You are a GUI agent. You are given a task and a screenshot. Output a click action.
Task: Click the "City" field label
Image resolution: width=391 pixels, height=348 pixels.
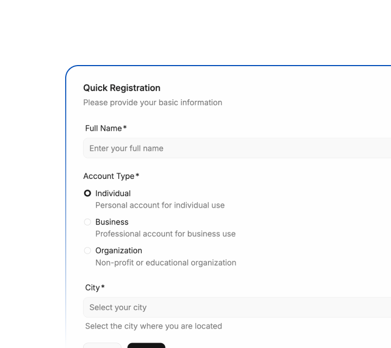pos(92,288)
